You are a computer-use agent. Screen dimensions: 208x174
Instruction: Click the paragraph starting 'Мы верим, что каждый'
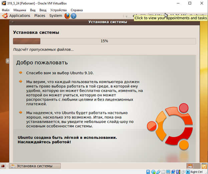point(84,93)
